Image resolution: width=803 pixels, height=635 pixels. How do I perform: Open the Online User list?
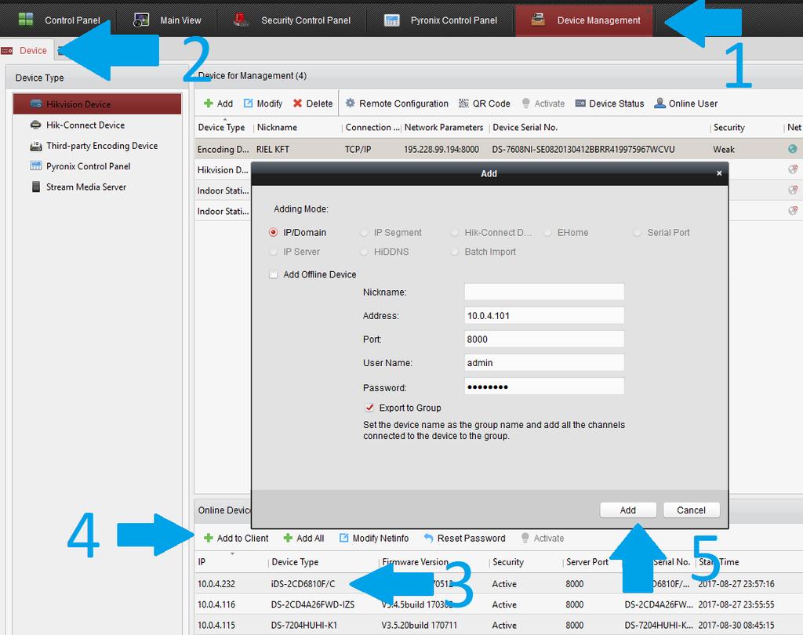coord(685,103)
